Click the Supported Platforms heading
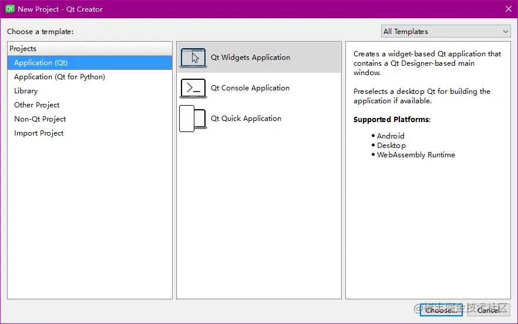This screenshot has height=324, width=518. click(x=392, y=120)
